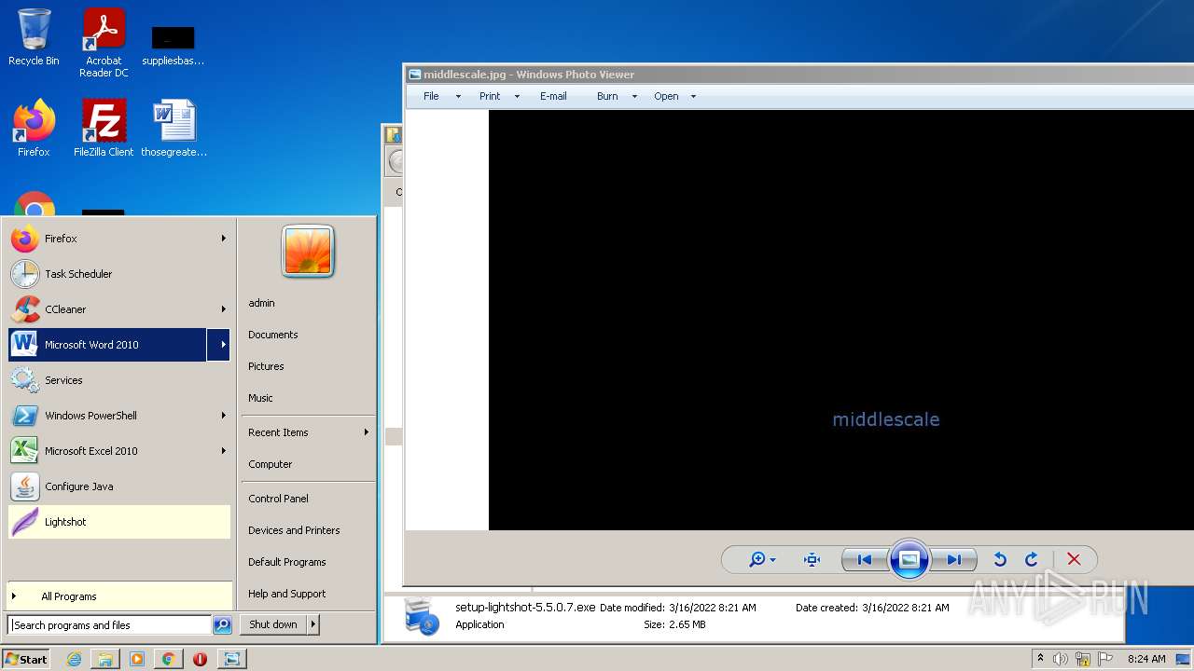1194x671 pixels.
Task: Launch Lightshot from Start menu
Action: click(x=119, y=522)
